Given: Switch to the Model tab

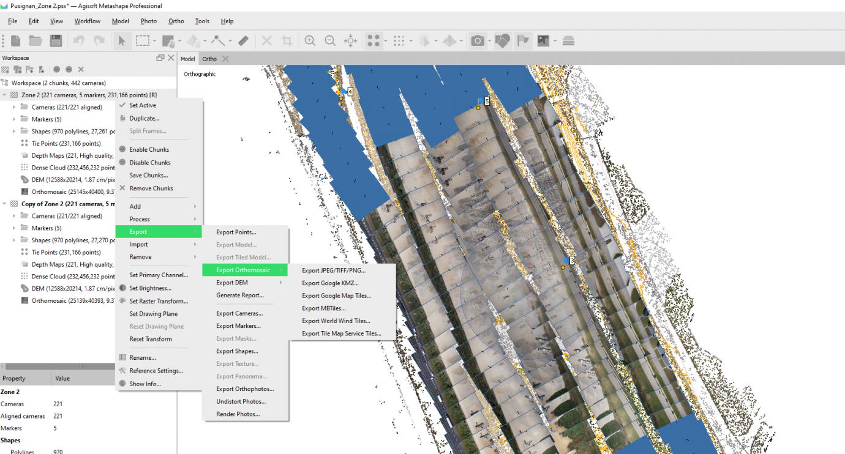Looking at the screenshot, I should [x=187, y=58].
